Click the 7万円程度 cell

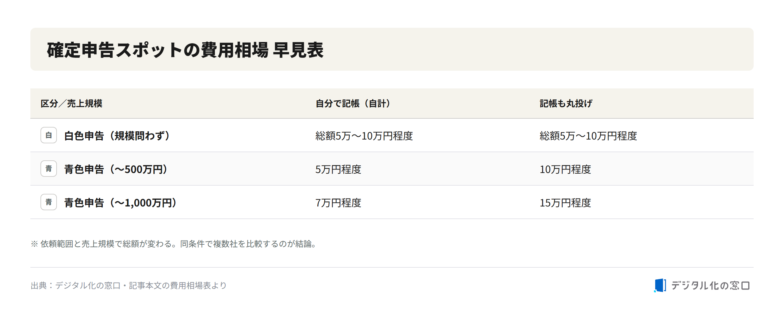coord(338,203)
